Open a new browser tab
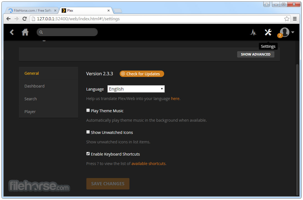The width and height of the screenshot is (303, 200). [x=118, y=11]
